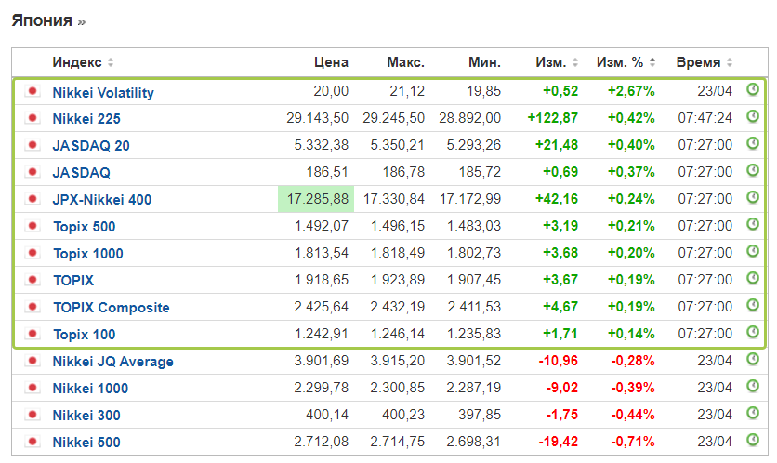
Task: Open Nikkei 500 index link
Action: pos(86,443)
